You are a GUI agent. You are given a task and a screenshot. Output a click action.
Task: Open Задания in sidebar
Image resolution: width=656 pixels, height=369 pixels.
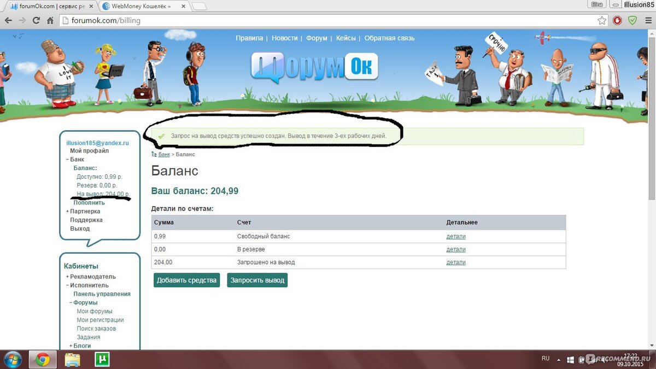coord(88,337)
